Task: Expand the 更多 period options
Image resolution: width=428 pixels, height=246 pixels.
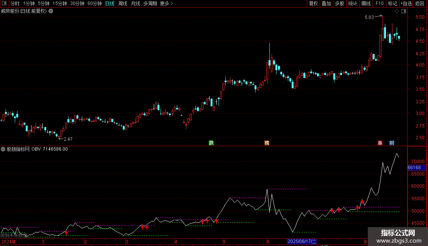Action: (166, 3)
